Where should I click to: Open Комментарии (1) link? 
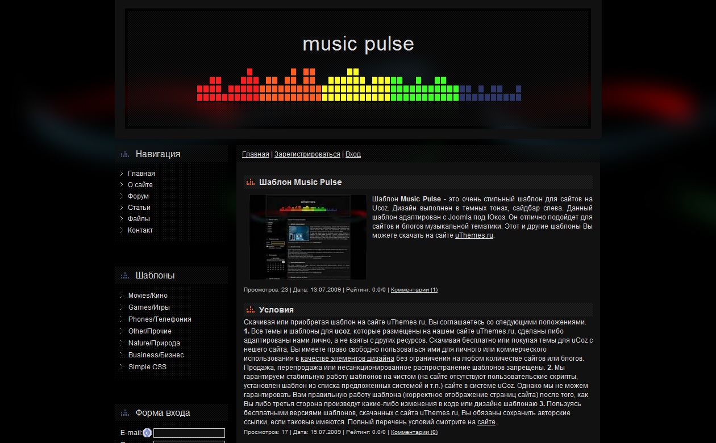(414, 290)
